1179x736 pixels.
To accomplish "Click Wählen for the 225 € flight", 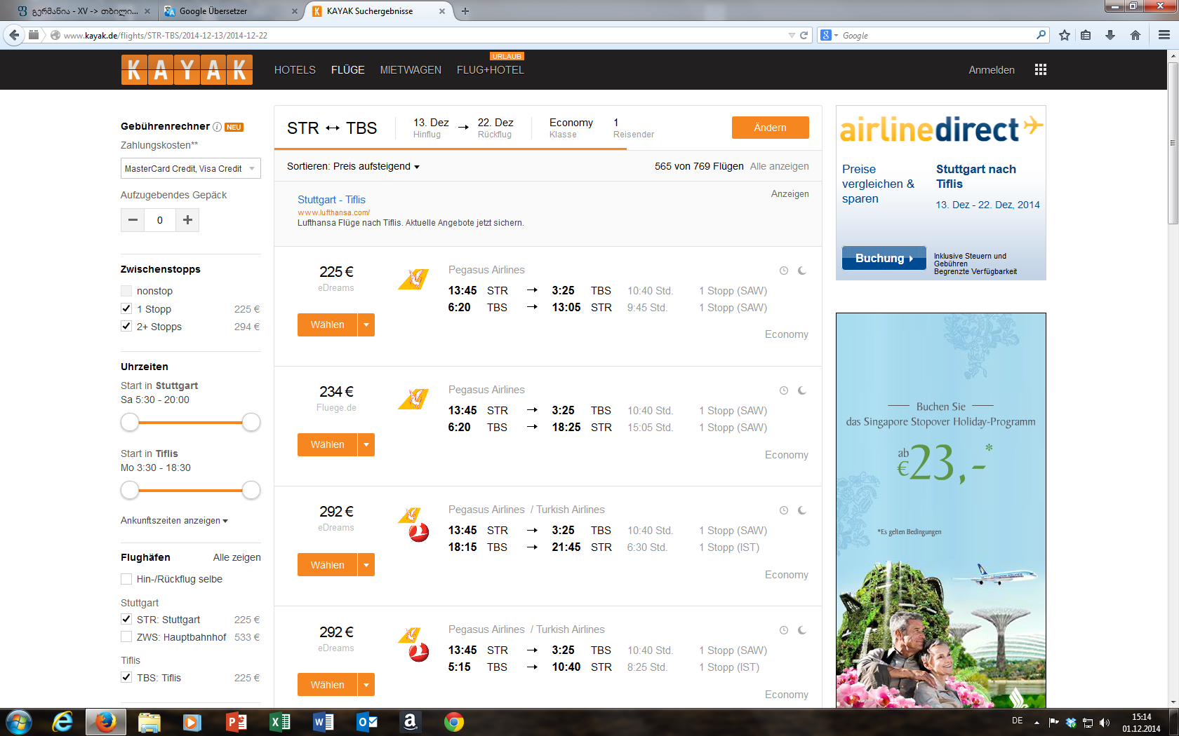I will 328,325.
